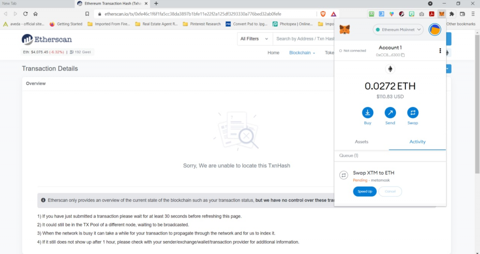Open the Brave profile dropdown in title bar

click(x=430, y=4)
